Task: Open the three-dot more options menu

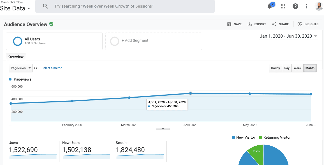Action: (307, 6)
